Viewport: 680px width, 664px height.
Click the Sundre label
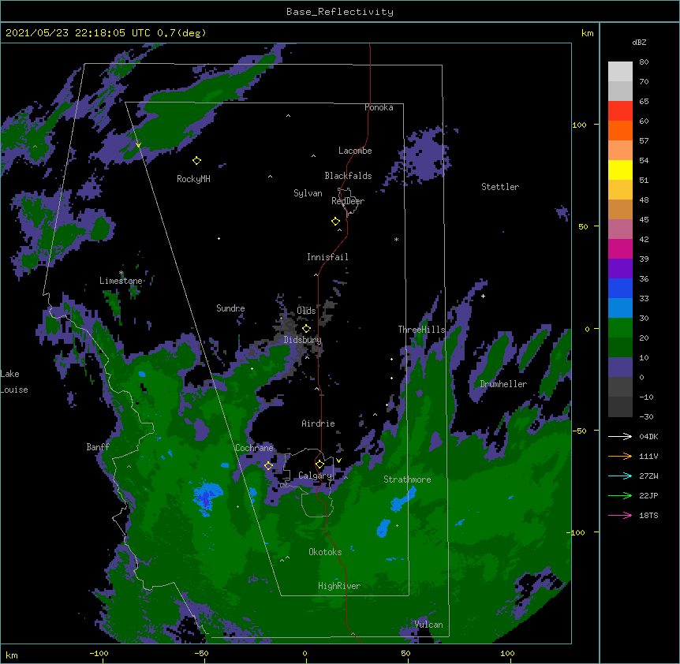pos(230,308)
